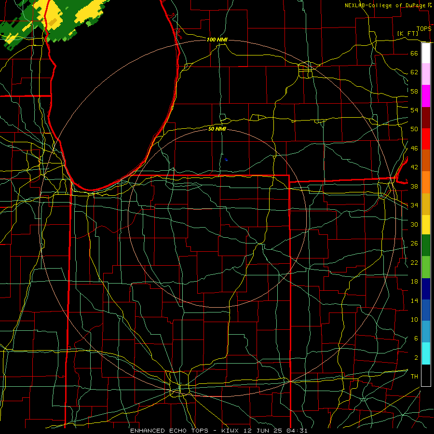Click the dark green 30 kft swatch

click(426, 245)
